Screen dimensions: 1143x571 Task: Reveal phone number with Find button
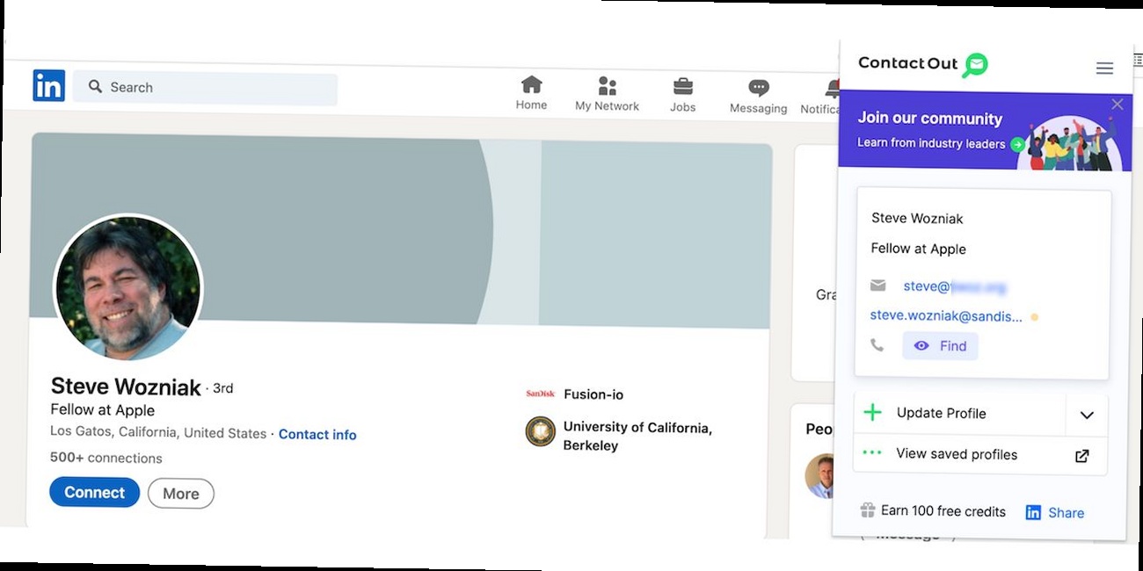point(940,346)
